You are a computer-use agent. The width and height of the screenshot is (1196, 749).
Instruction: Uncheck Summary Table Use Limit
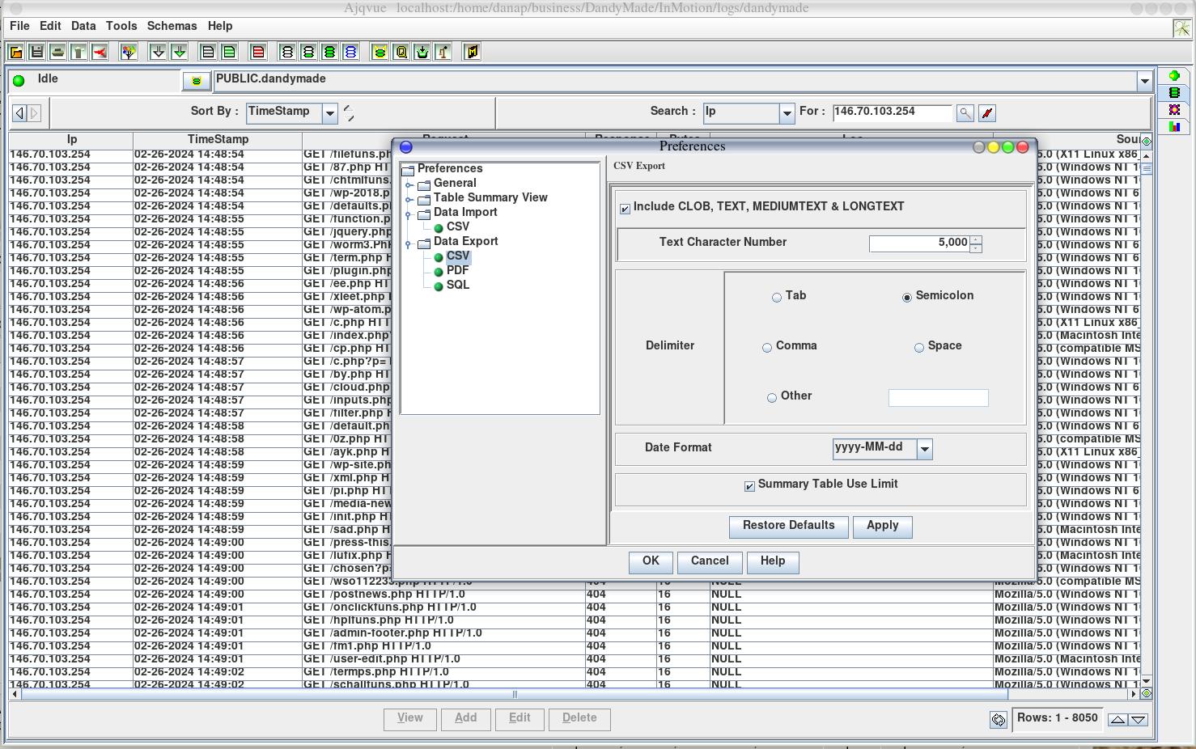(749, 486)
